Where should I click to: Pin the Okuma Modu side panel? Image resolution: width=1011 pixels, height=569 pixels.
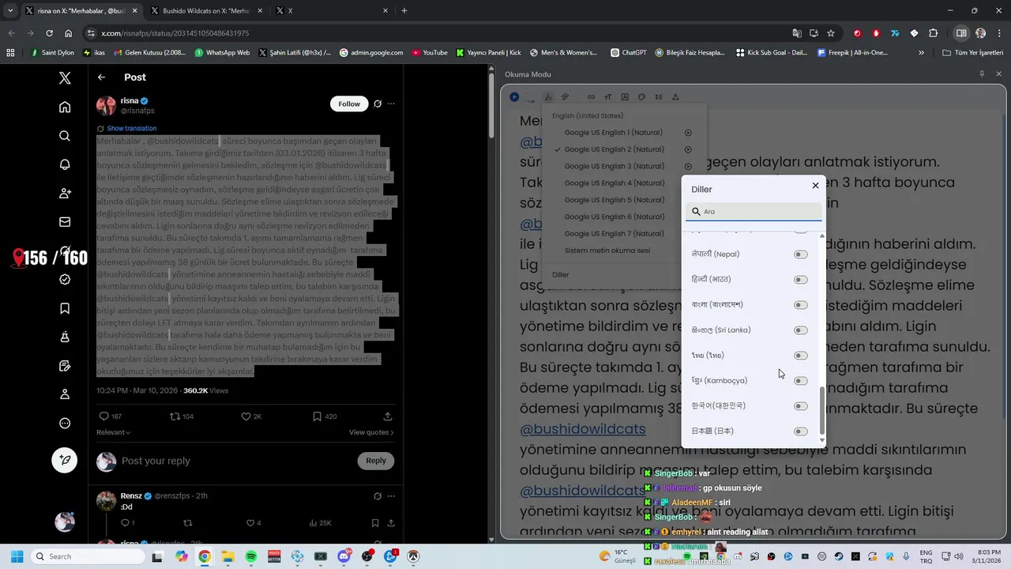[x=982, y=73]
